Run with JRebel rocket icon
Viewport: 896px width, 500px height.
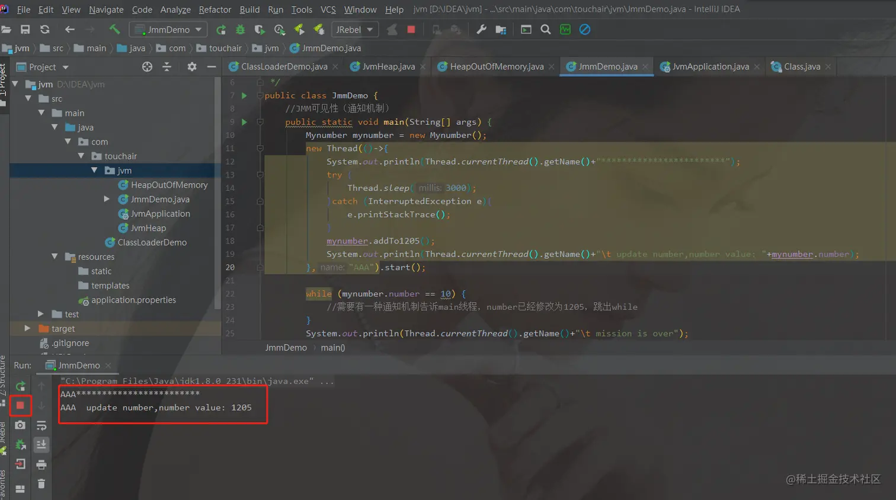[x=299, y=30]
